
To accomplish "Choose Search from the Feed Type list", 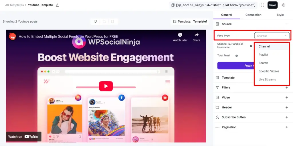I will click(272, 63).
